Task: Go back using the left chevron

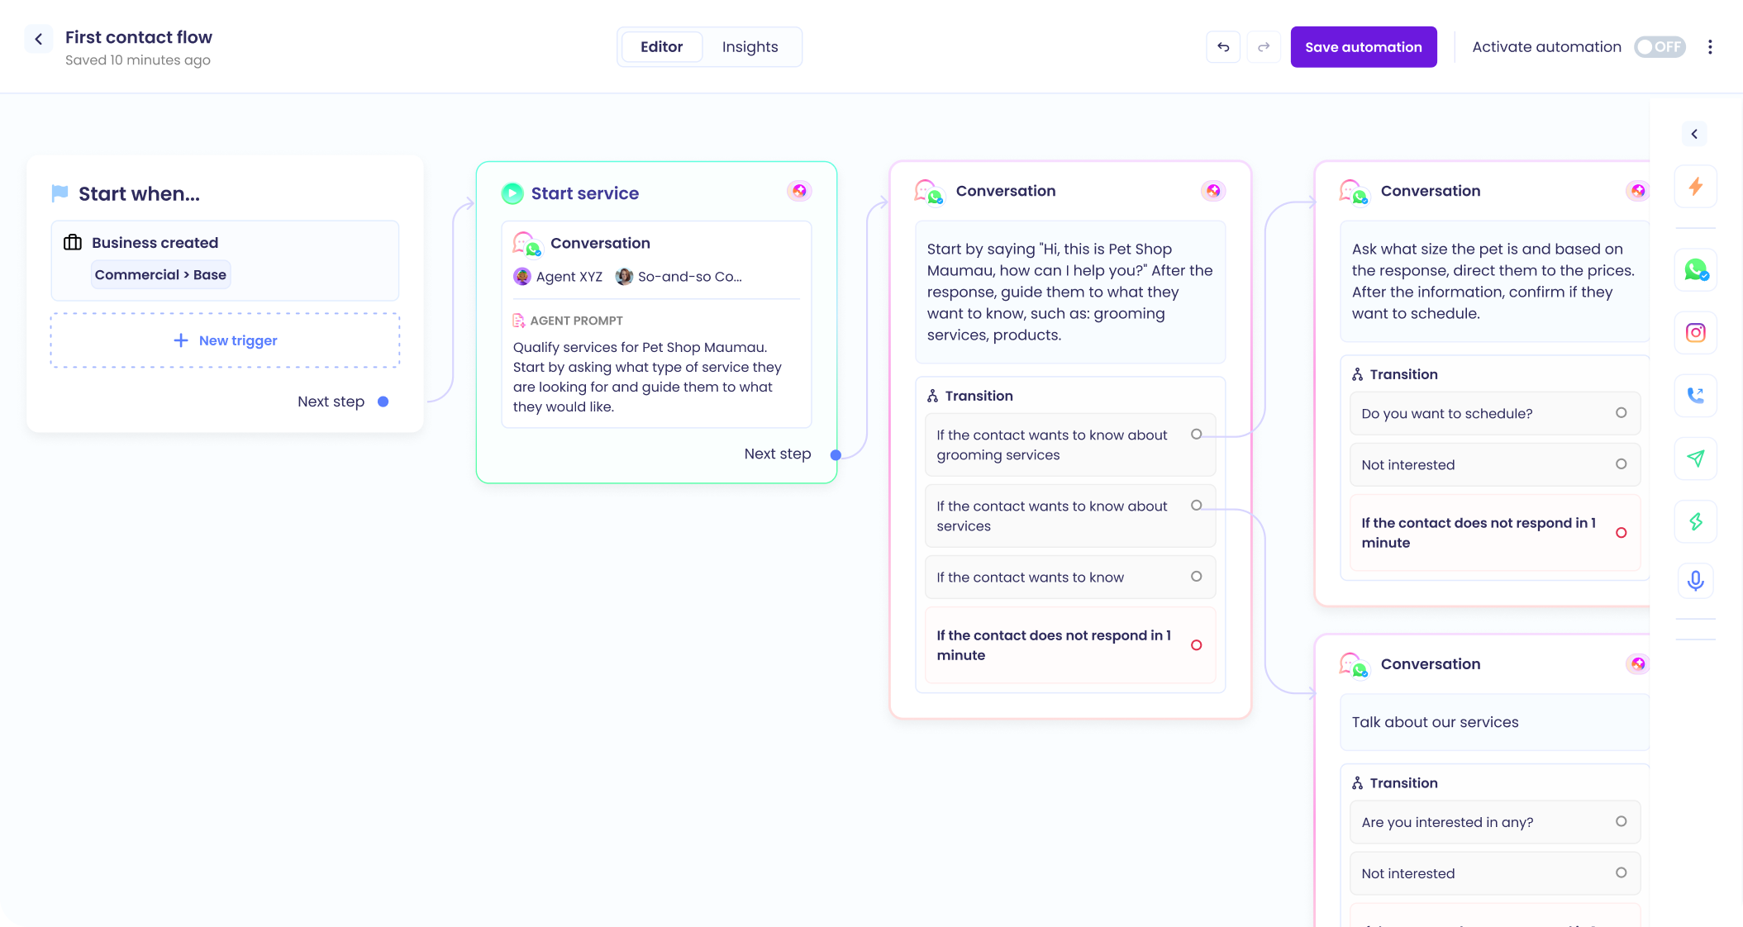Action: (x=39, y=39)
